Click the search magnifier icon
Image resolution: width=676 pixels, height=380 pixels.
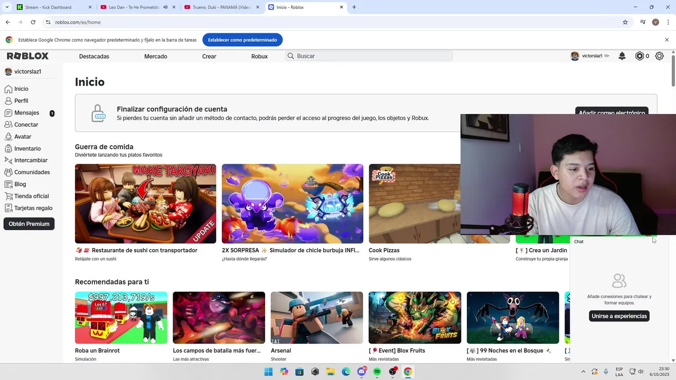(290, 56)
